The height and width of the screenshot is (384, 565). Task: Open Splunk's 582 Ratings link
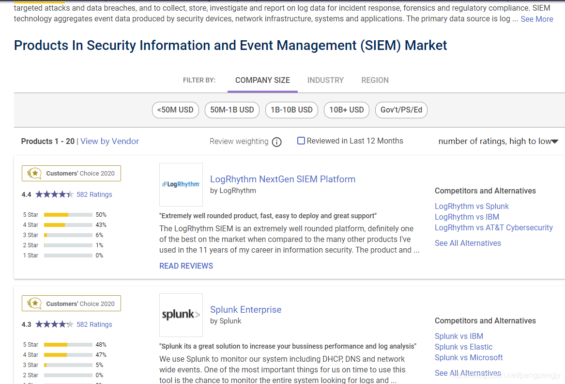pyautogui.click(x=94, y=324)
